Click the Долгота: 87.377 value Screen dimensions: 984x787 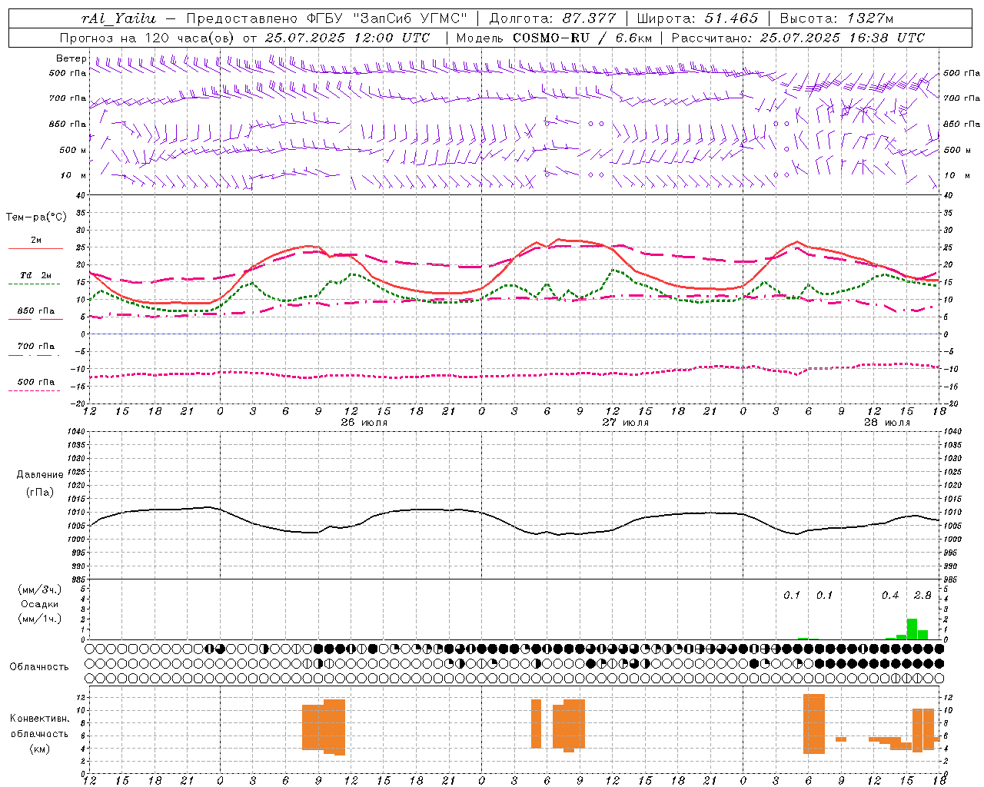pos(552,18)
